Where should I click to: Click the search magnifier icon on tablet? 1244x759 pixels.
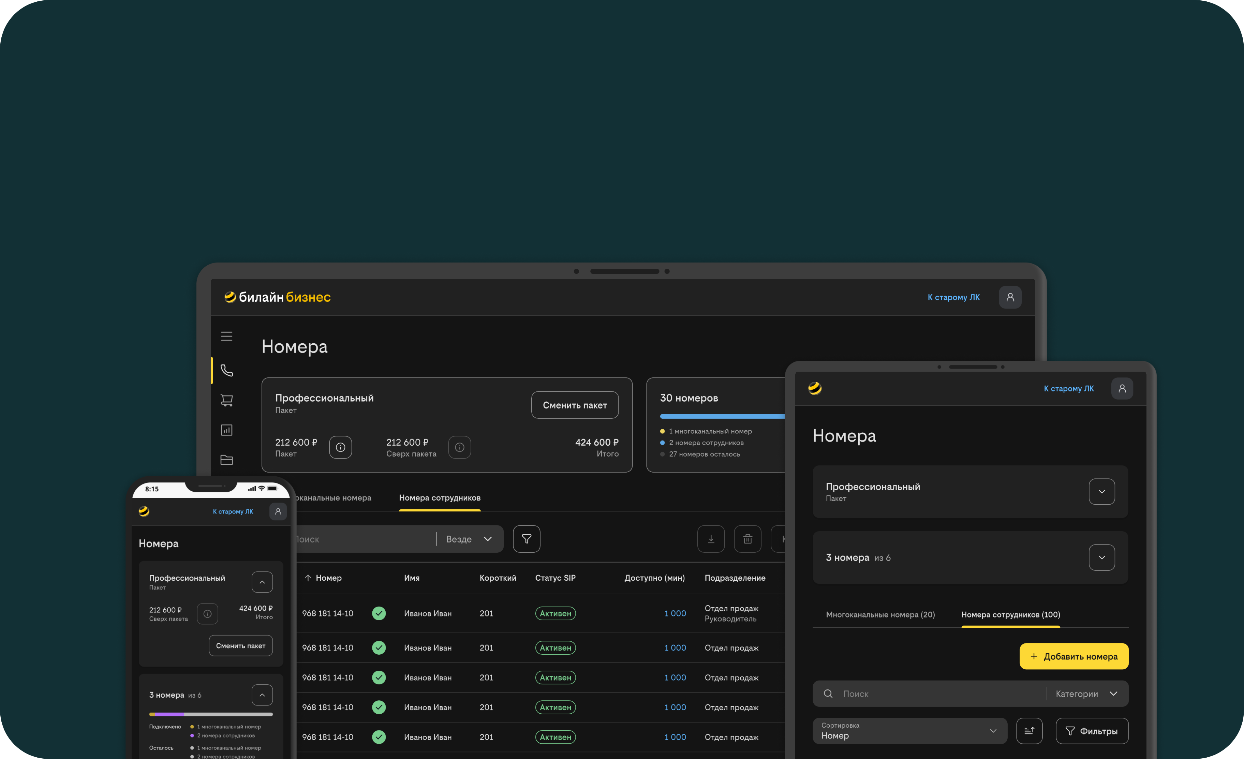[x=828, y=694]
